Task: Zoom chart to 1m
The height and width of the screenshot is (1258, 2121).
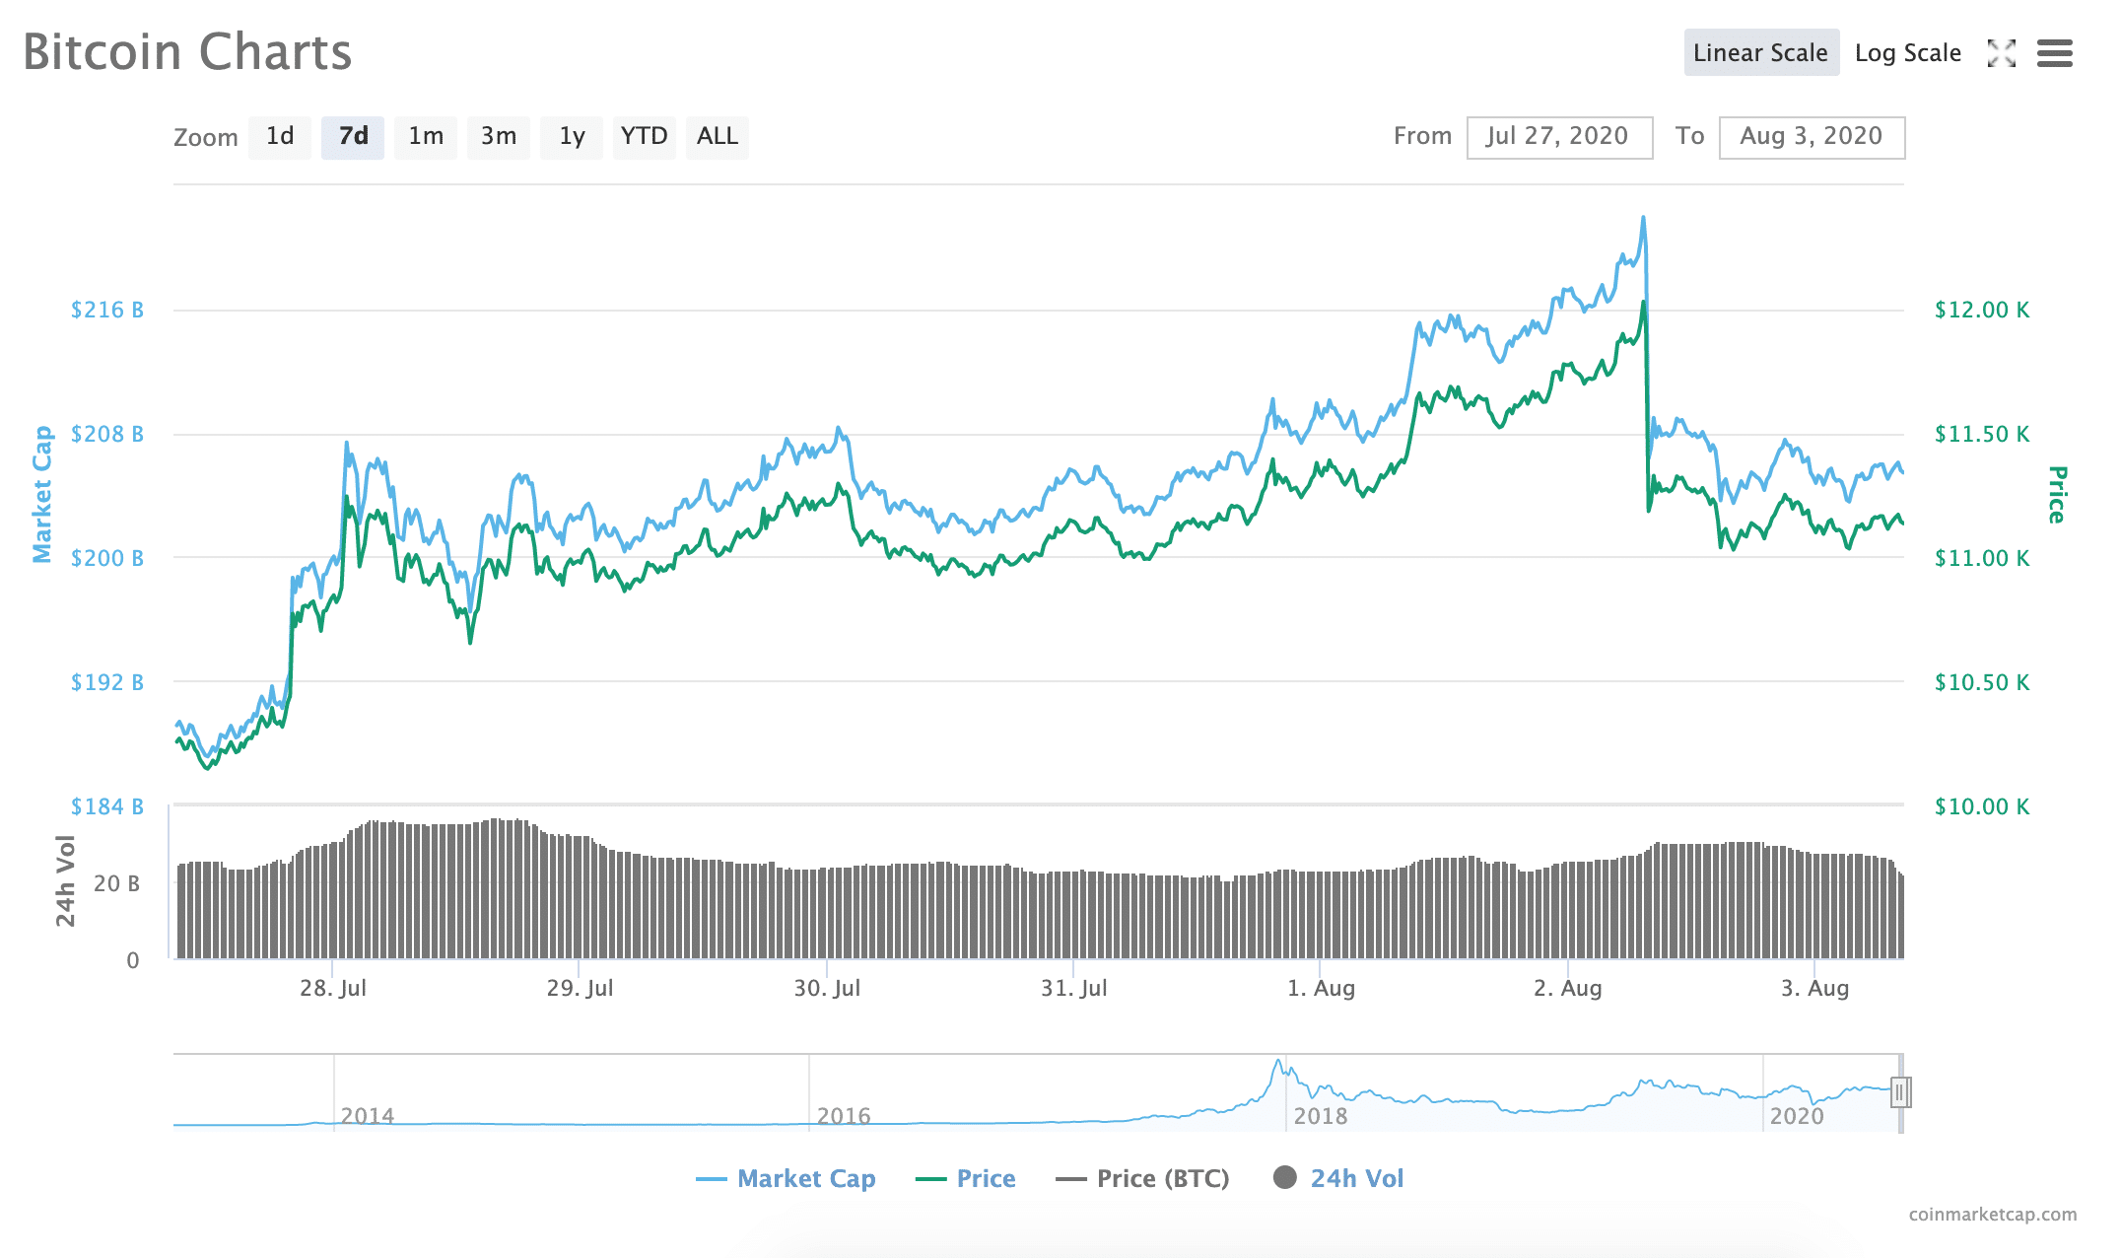Action: 426,136
